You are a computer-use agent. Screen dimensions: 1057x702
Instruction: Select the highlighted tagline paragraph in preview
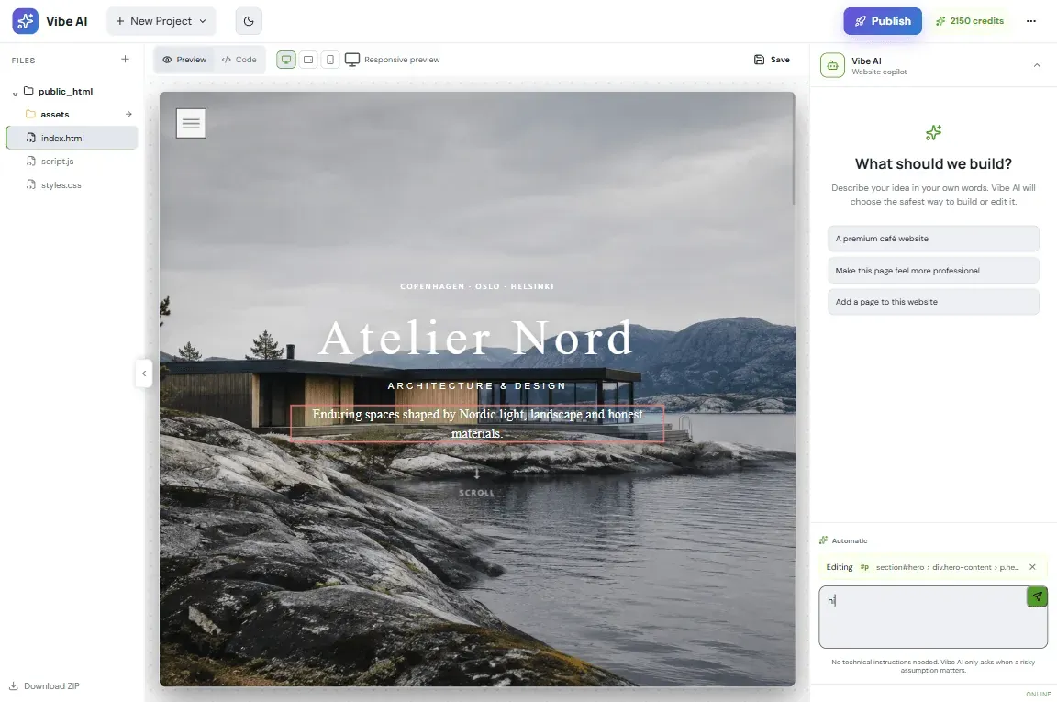tap(477, 423)
